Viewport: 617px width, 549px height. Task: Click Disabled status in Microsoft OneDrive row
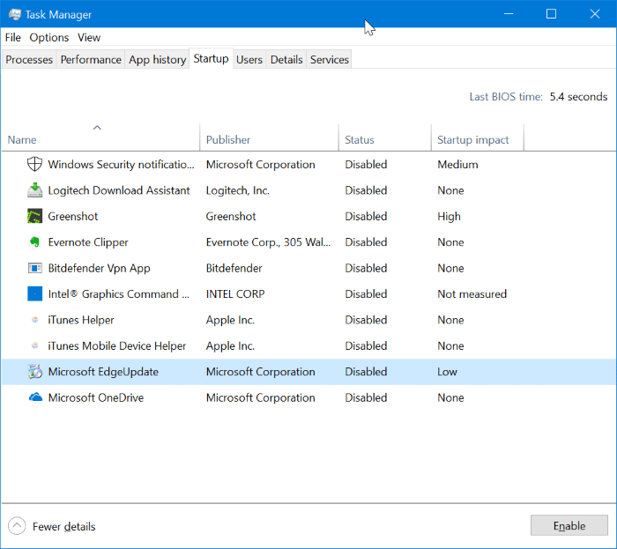click(x=366, y=398)
